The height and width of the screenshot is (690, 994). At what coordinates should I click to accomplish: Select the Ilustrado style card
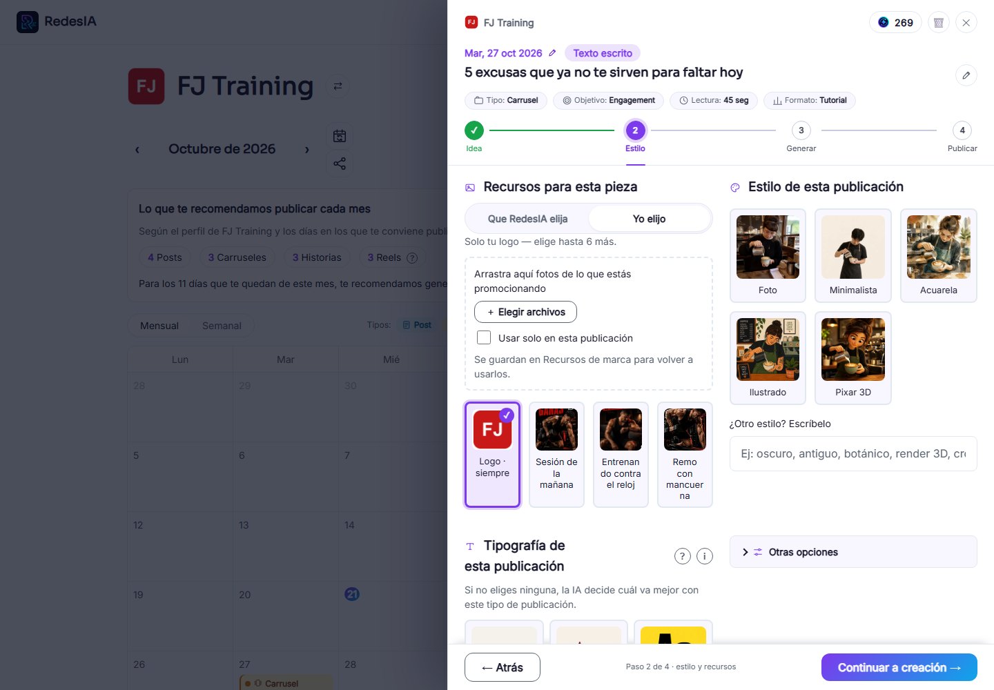768,358
